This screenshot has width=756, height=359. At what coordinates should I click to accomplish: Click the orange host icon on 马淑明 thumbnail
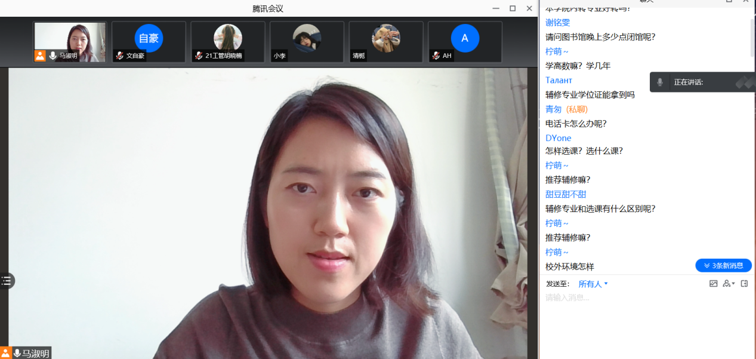point(40,56)
